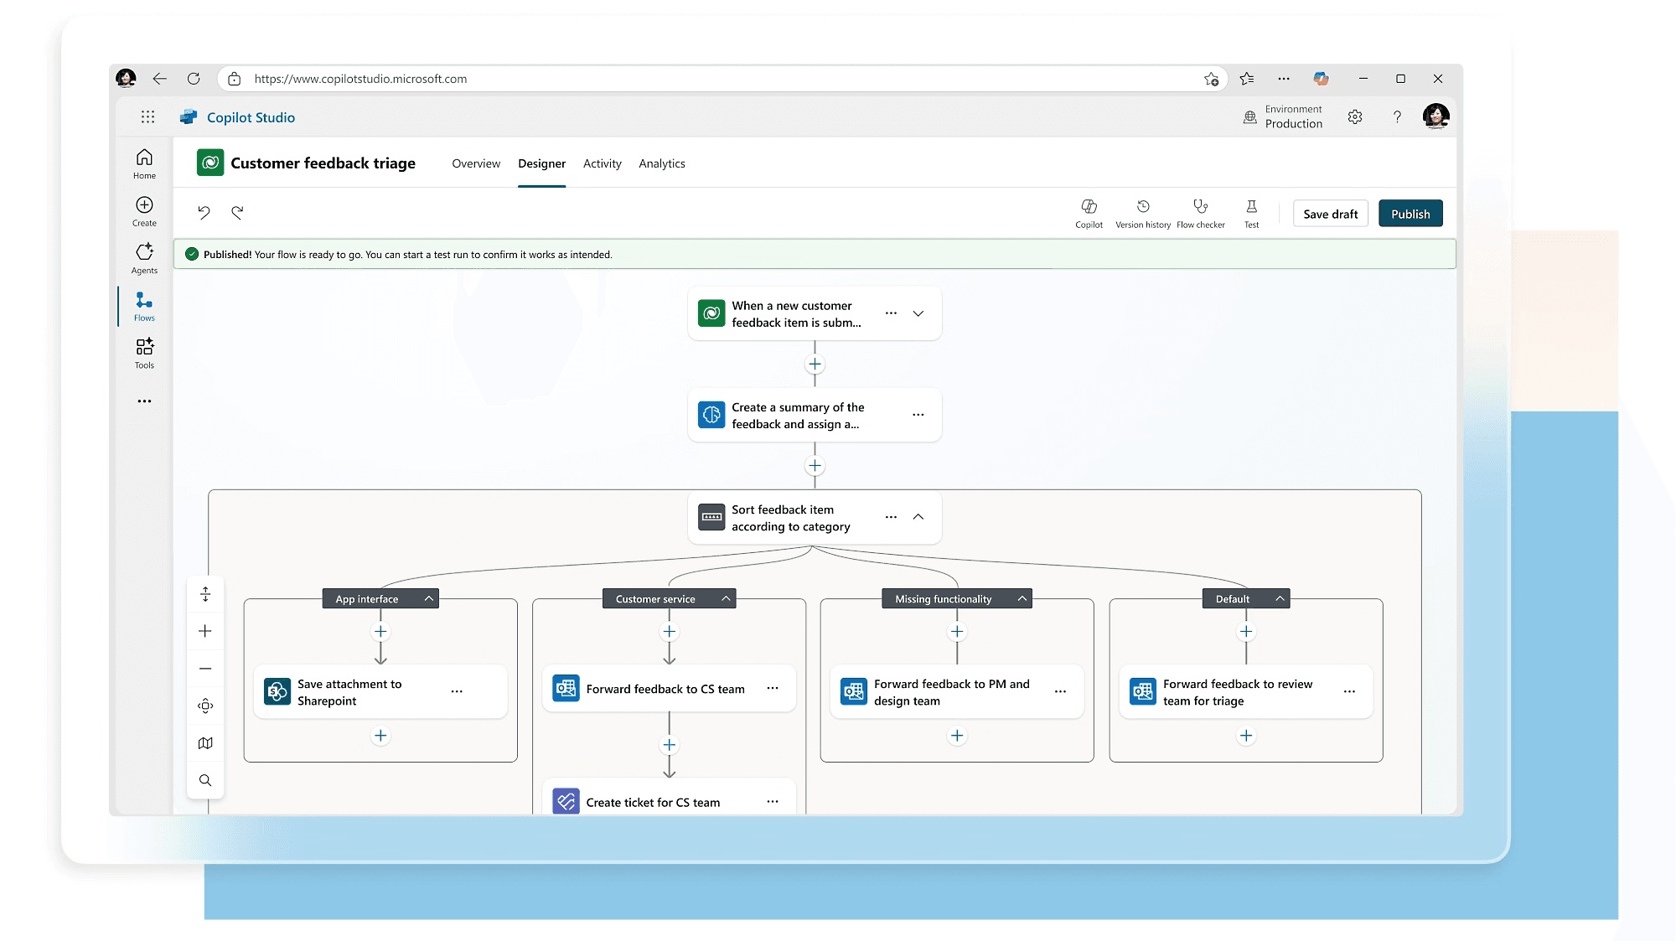1676x941 pixels.
Task: Collapse the Missing functionality branch
Action: (1022, 598)
